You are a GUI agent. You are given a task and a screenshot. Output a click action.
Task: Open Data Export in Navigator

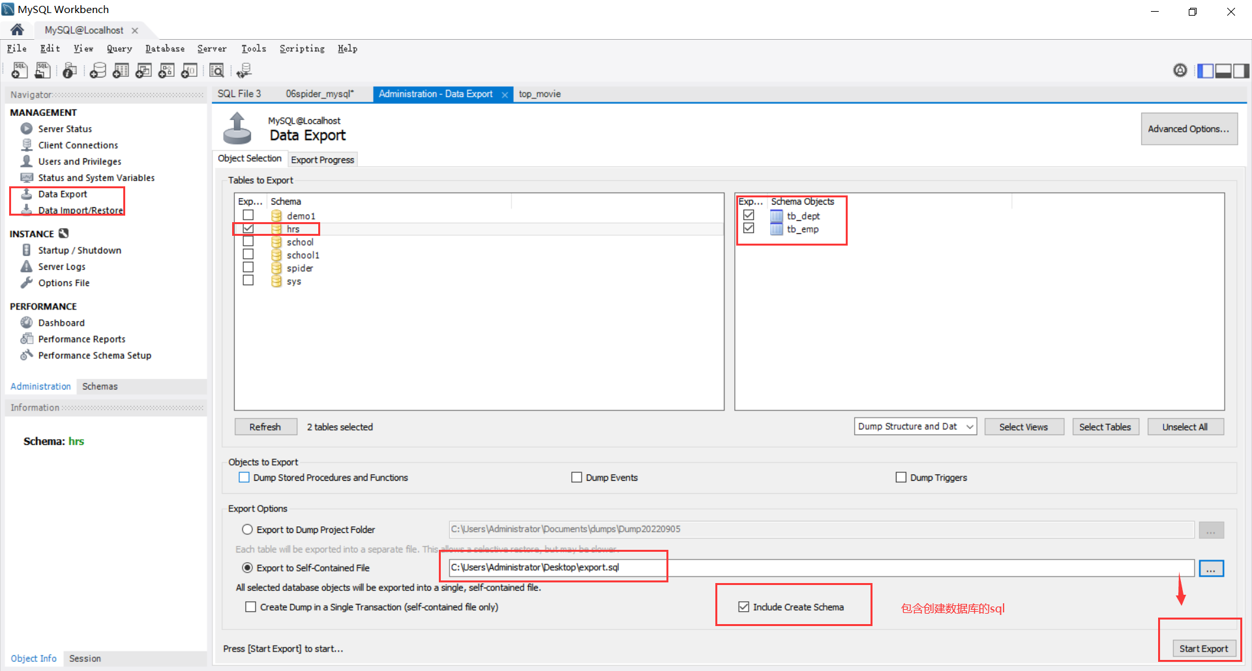62,194
